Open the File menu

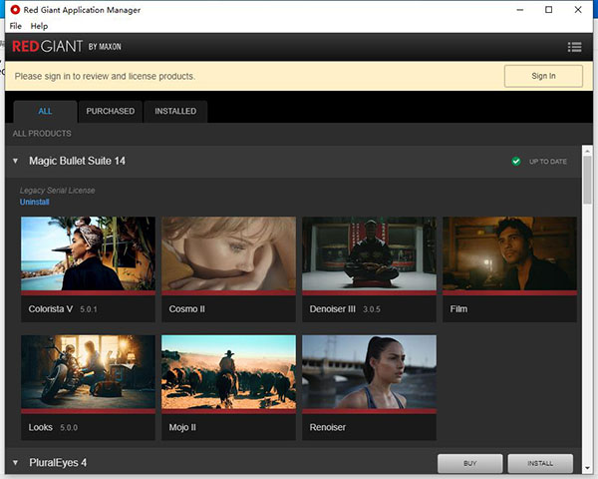(x=16, y=26)
